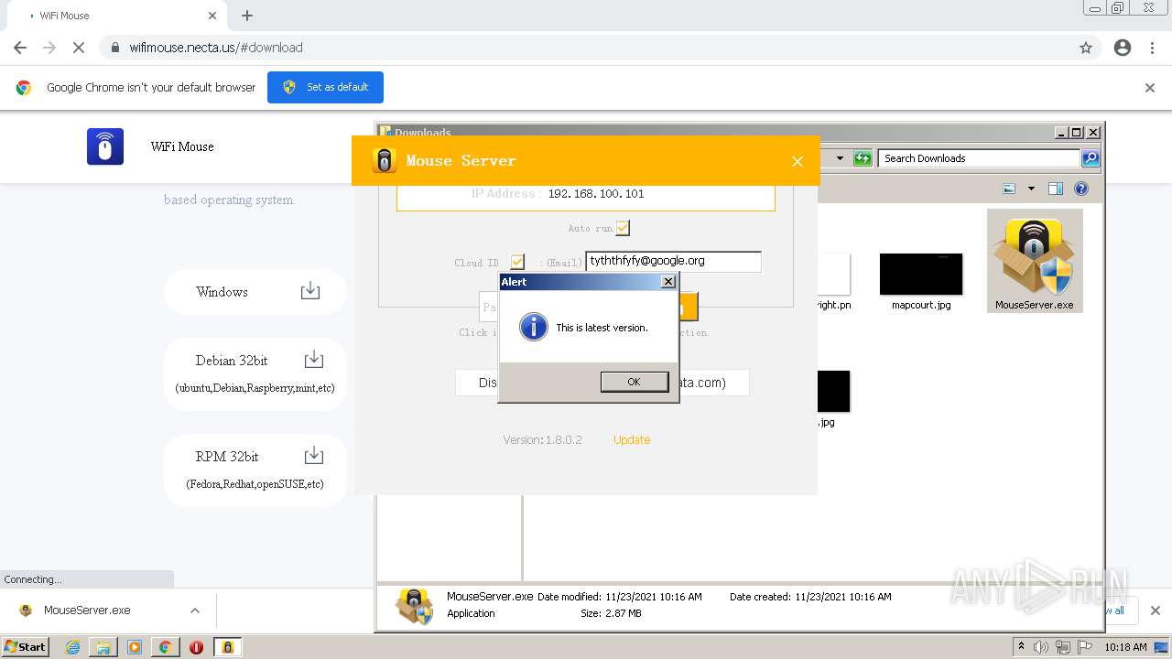This screenshot has width=1172, height=659.
Task: Refresh the Downloads folder in Explorer
Action: click(863, 158)
